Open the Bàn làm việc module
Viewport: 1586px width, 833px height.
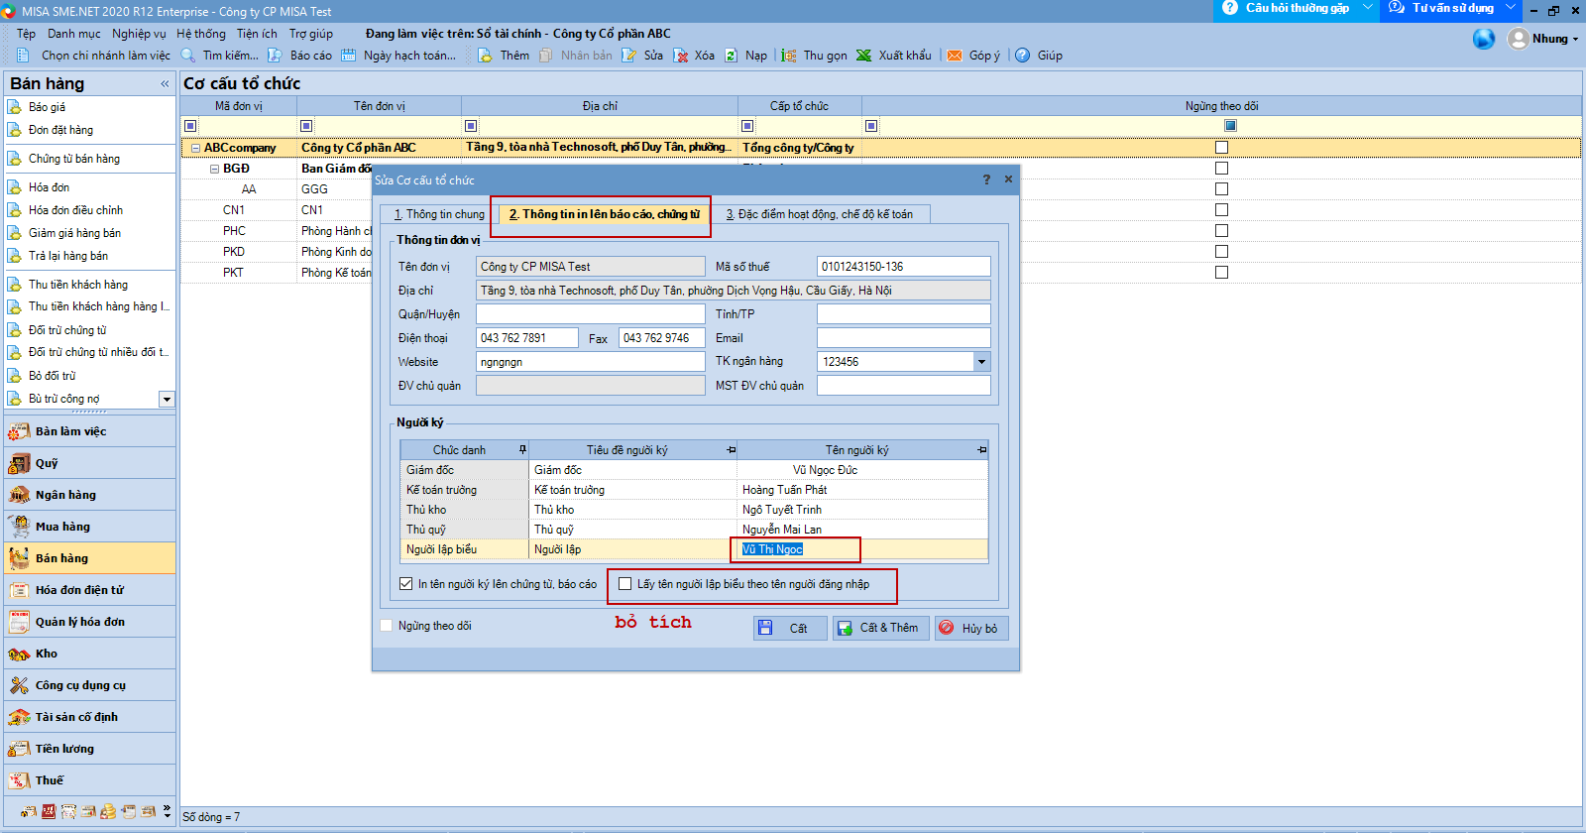(89, 431)
